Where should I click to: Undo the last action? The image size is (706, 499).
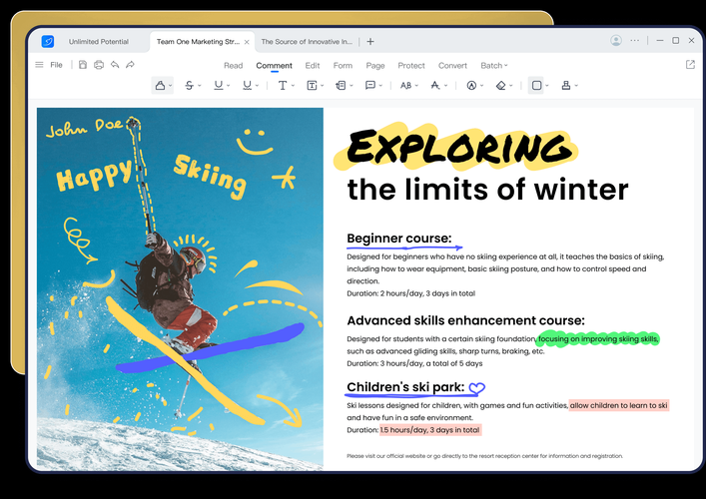tap(115, 65)
